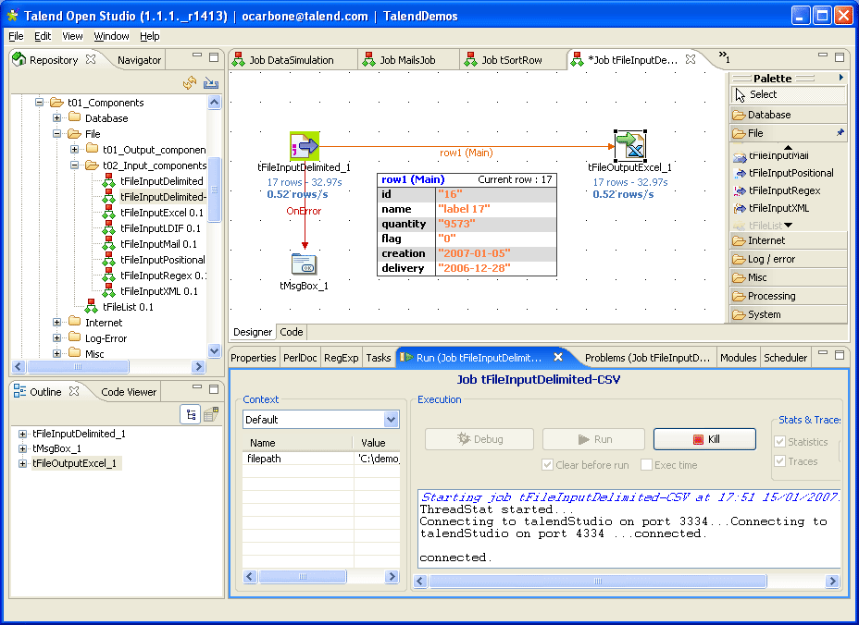Screen dimensions: 859x625
Task: Click the refresh icon in Repository toolbar
Action: click(190, 83)
